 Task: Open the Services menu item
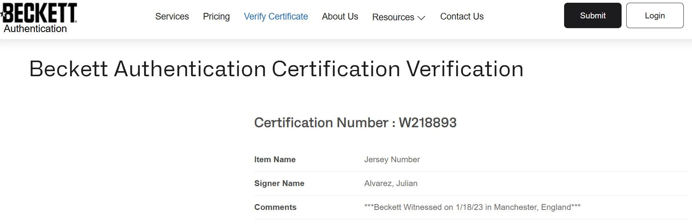tap(172, 16)
